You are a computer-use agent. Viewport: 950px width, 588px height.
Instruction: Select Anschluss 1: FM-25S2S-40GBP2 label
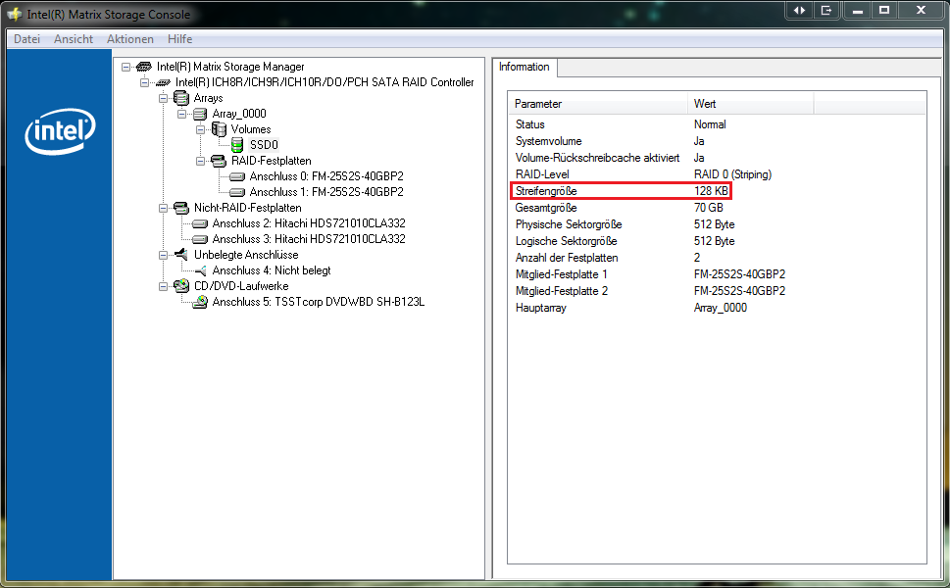[x=326, y=192]
